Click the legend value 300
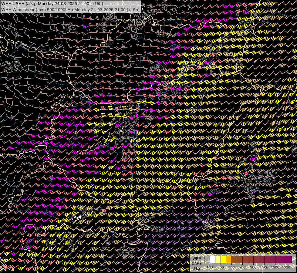This screenshot has height=273, width=297. point(221,267)
